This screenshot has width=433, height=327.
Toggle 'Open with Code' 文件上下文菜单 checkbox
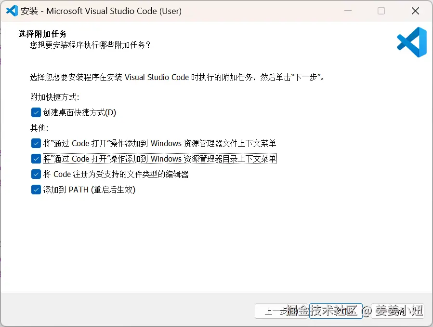[36, 143]
